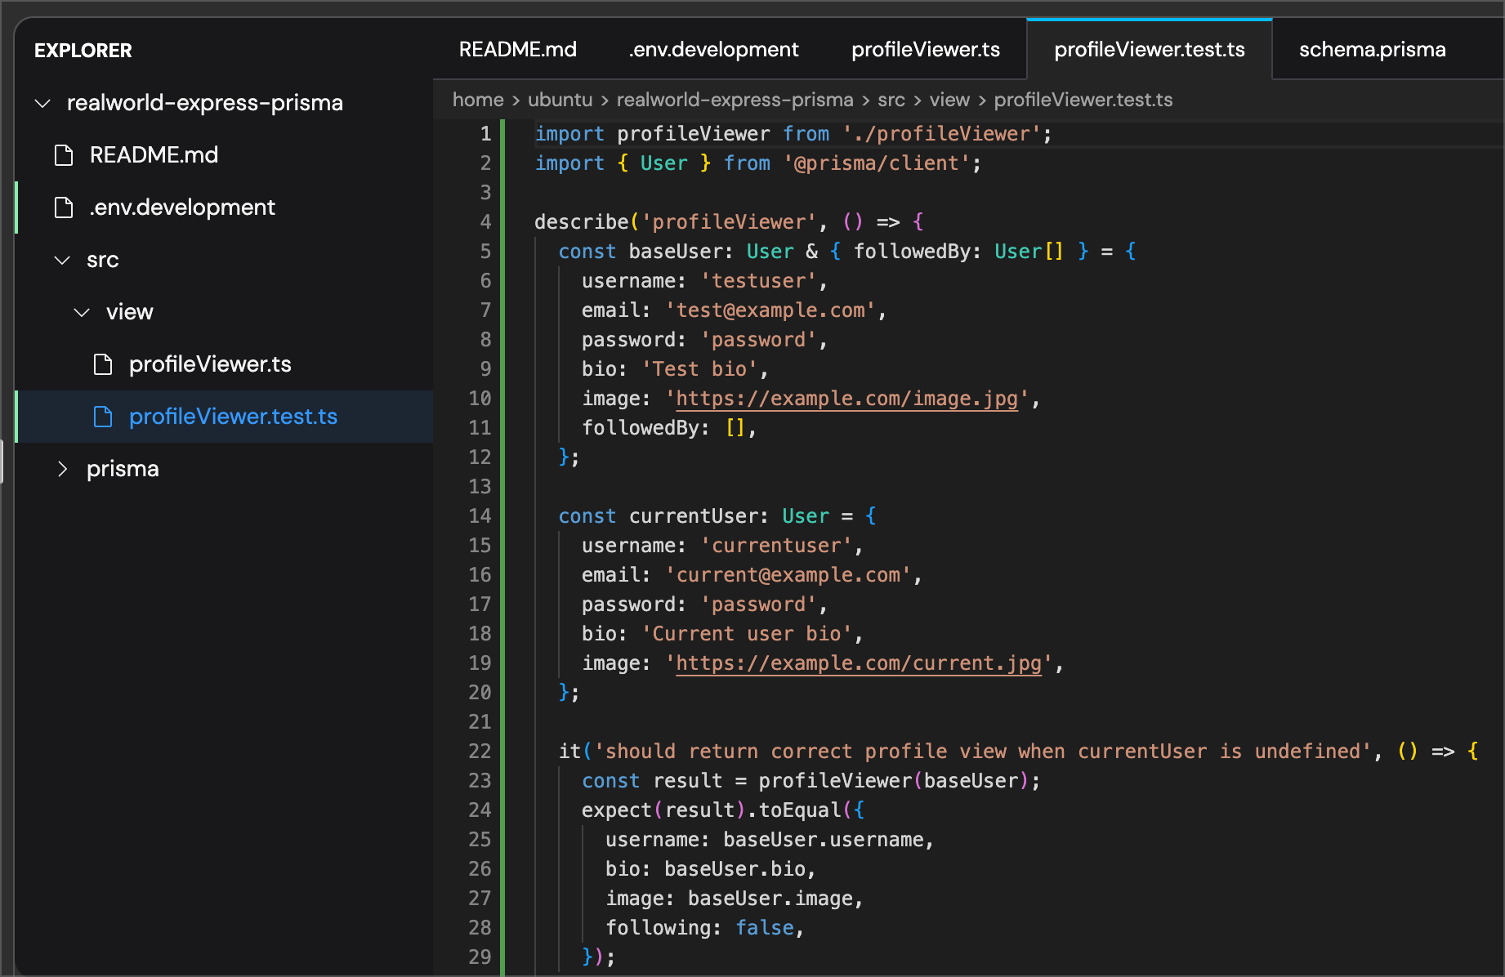Image resolution: width=1505 pixels, height=977 pixels.
Task: Click the './profileViewer' import path string
Action: pyautogui.click(x=942, y=134)
